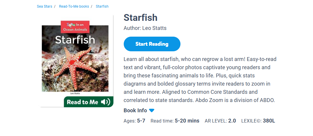Viewport: 313px width, 136px height.
Task: Click the Ages 5-7 info
Action: tap(134, 121)
